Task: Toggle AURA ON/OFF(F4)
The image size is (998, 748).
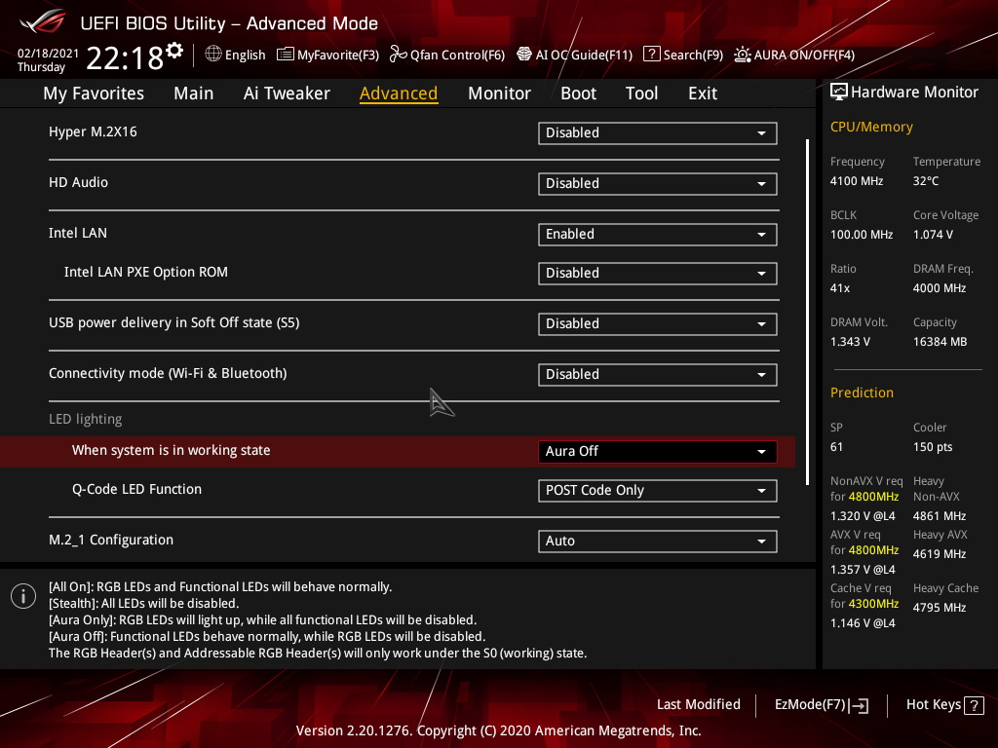Action: [x=794, y=55]
